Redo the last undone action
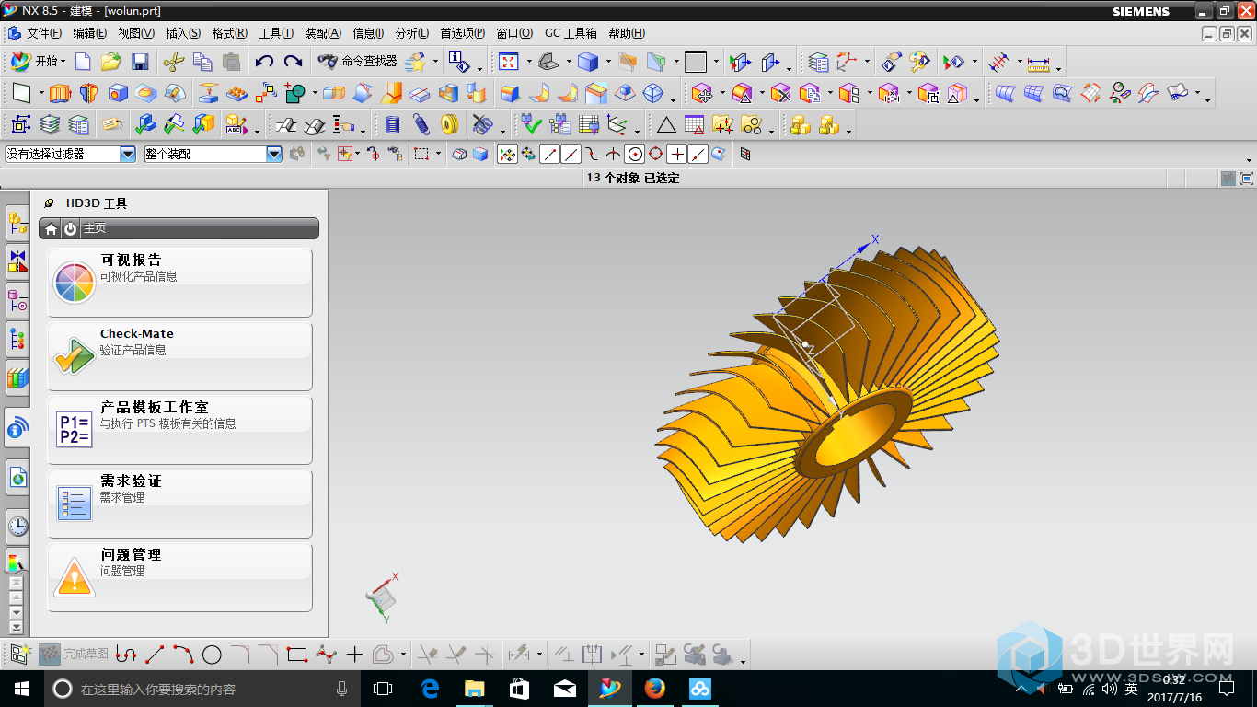The image size is (1257, 707). tap(293, 62)
